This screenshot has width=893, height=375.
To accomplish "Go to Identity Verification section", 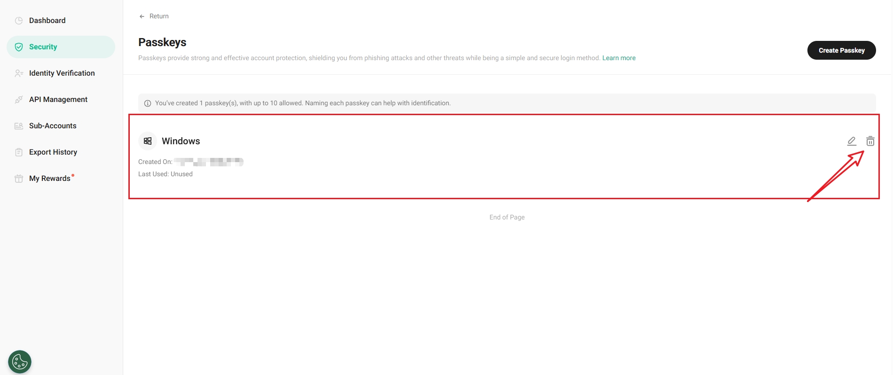I will [62, 73].
